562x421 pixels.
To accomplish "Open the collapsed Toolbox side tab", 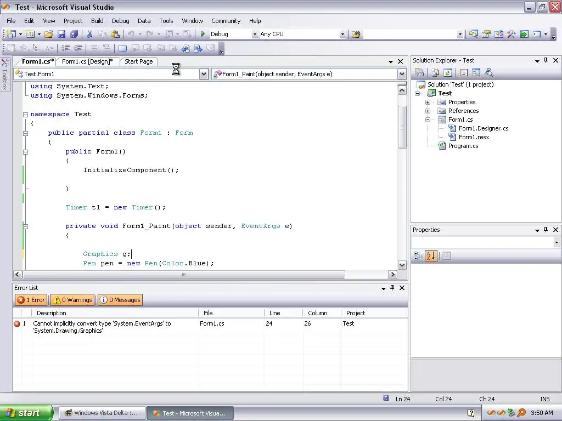I will [4, 75].
